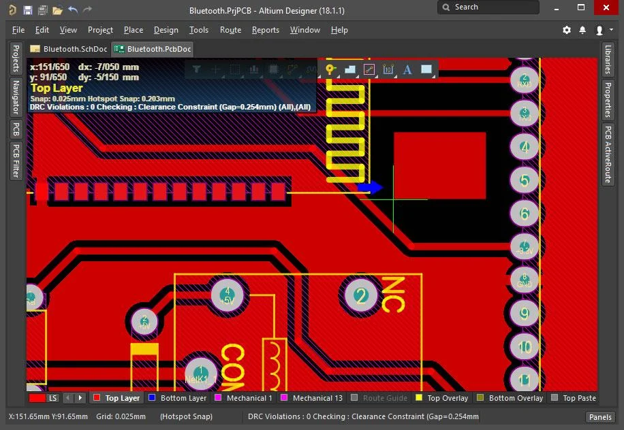Screen dimensions: 624x430
Task: Select the Mechanical 1 layer tab
Action: [x=243, y=398]
